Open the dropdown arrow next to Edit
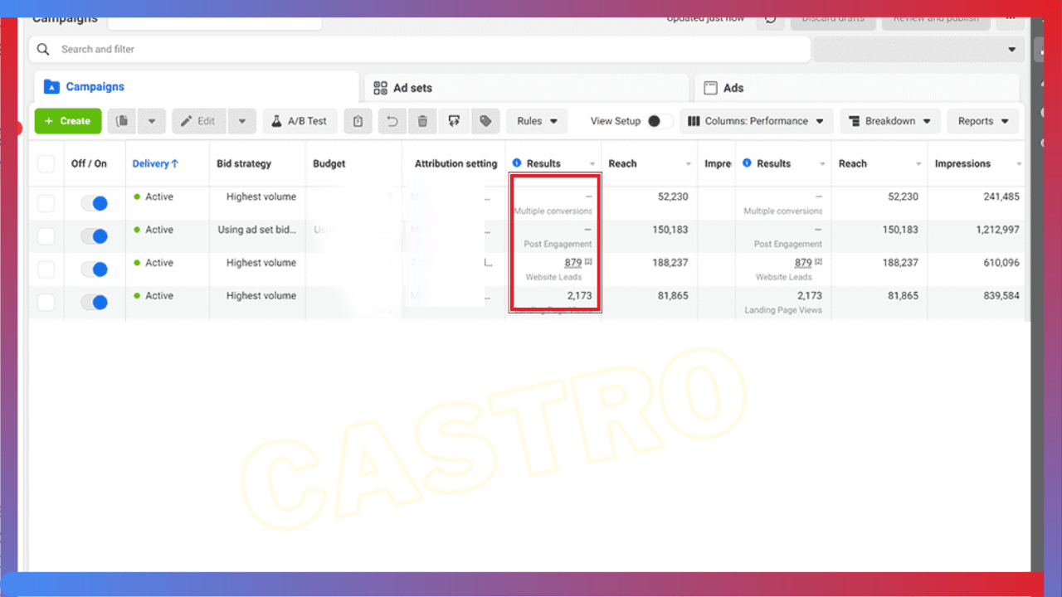This screenshot has width=1062, height=597. click(x=241, y=121)
